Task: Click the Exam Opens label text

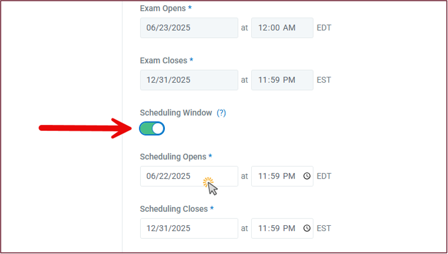Action: 163,8
